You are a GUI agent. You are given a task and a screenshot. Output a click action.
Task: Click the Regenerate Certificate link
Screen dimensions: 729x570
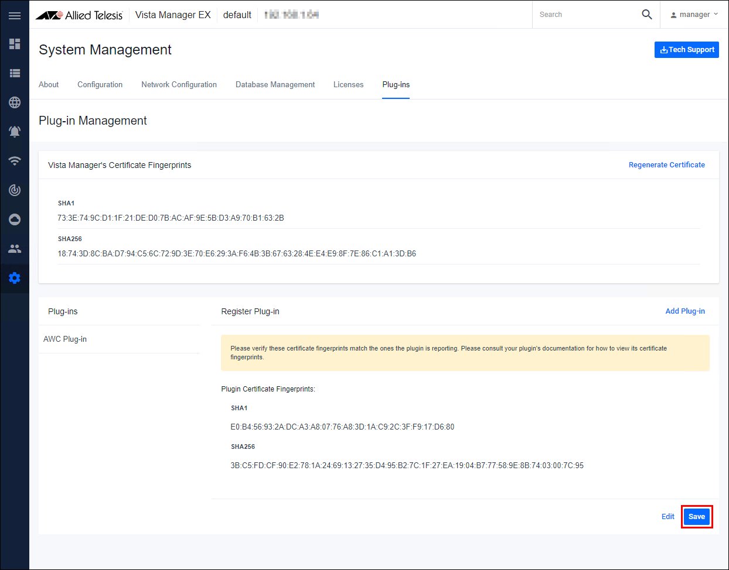[x=666, y=165]
